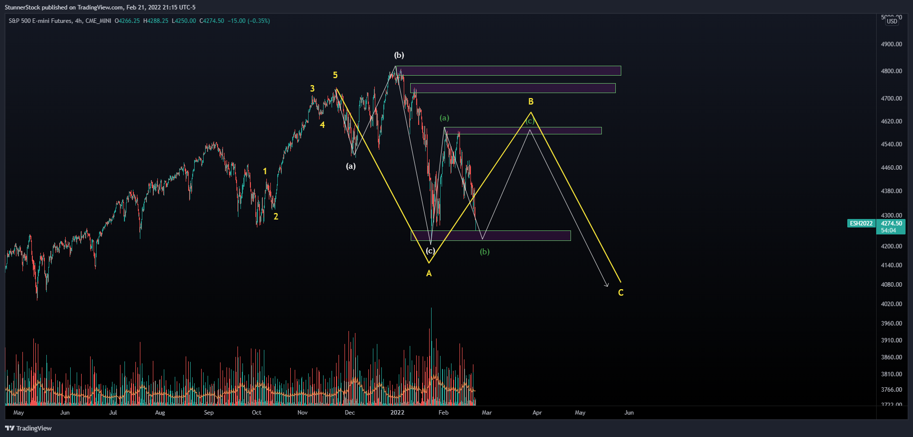Click the 4140.00 price axis label
The width and height of the screenshot is (913, 437).
click(x=892, y=265)
